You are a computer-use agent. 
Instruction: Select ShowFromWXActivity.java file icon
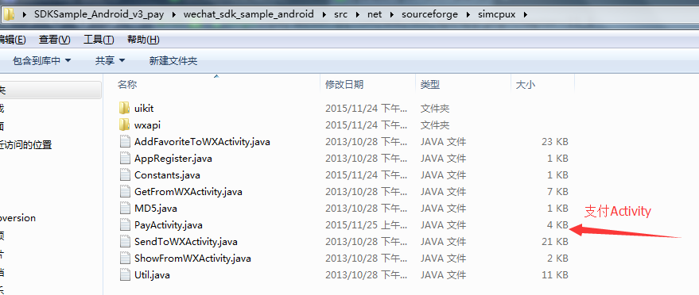tap(125, 259)
